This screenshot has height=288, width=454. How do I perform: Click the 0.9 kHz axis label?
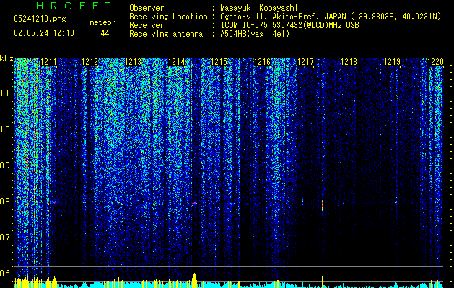6,166
